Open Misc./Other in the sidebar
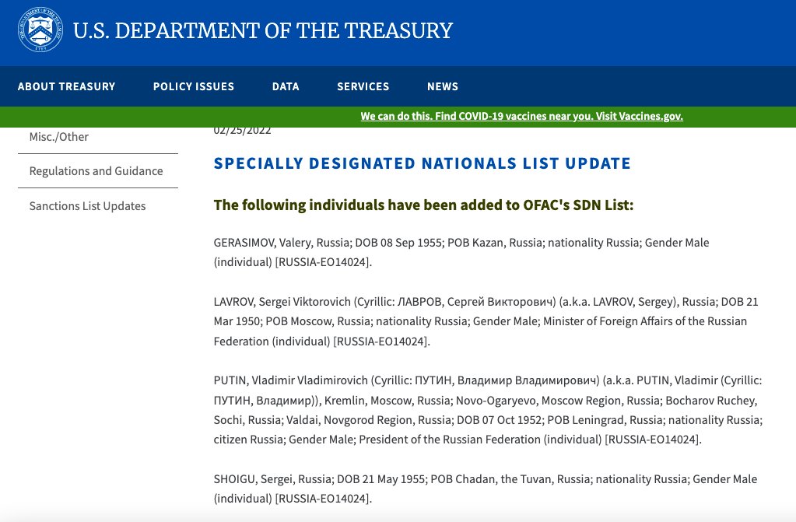The height and width of the screenshot is (522, 796). click(59, 137)
